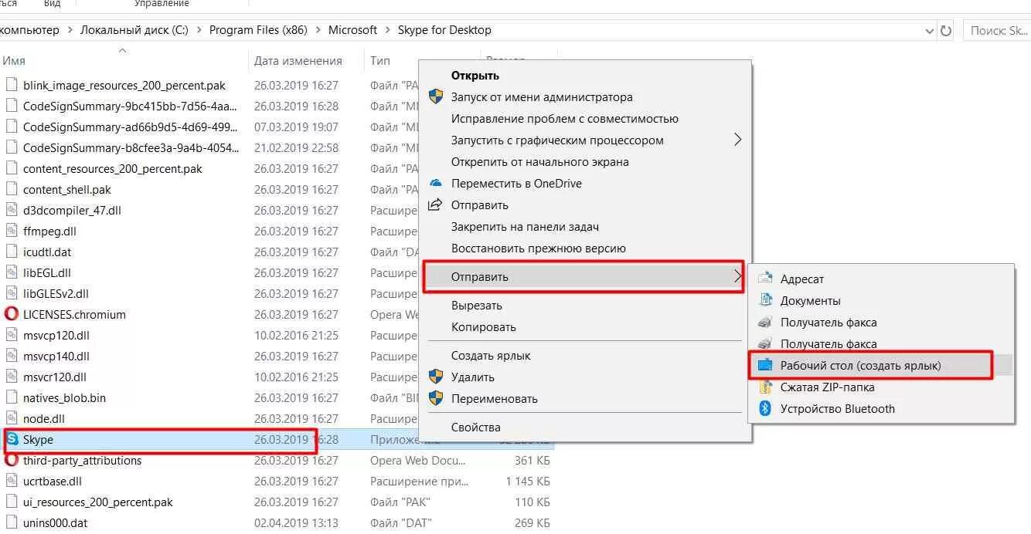
Task: Sort by Дата изменения column header
Action: click(x=298, y=60)
